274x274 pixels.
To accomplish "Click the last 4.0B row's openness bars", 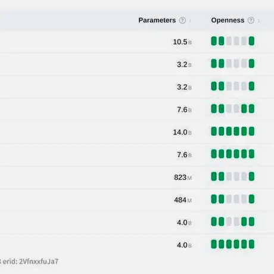I will [x=233, y=244].
